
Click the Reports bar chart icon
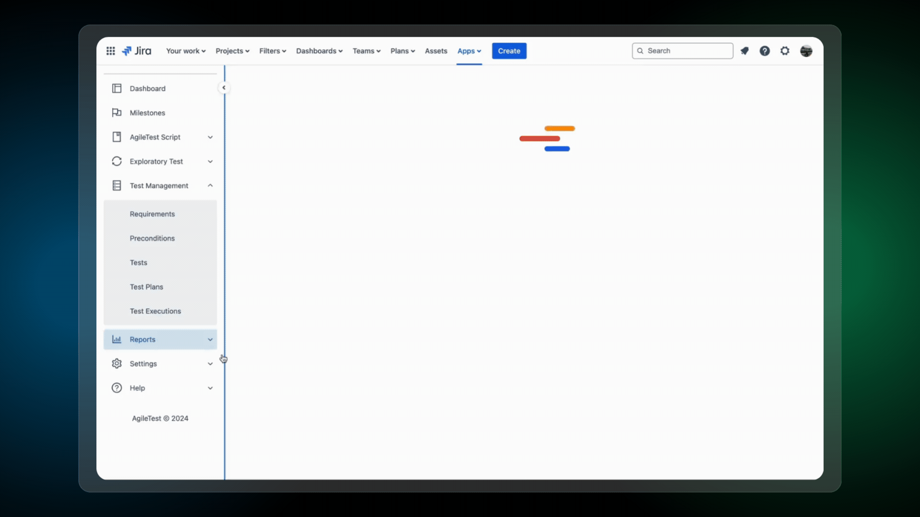tap(116, 339)
